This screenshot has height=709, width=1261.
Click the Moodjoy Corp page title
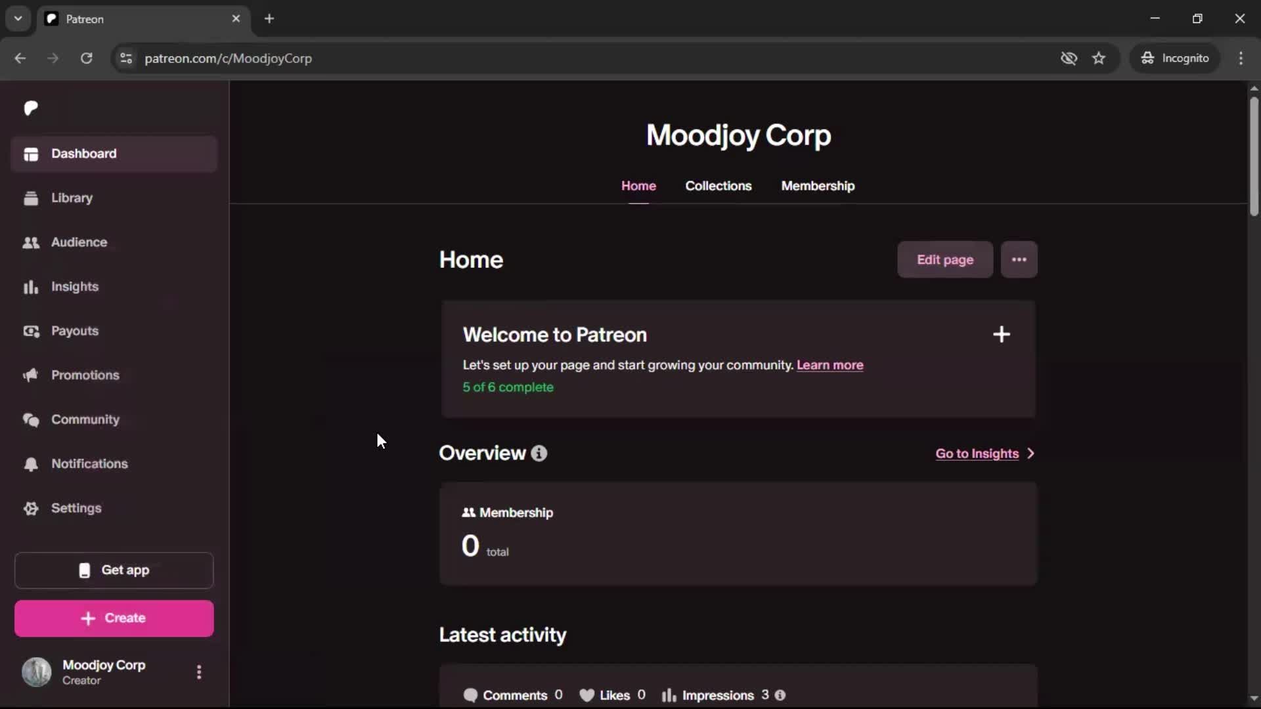(x=738, y=135)
